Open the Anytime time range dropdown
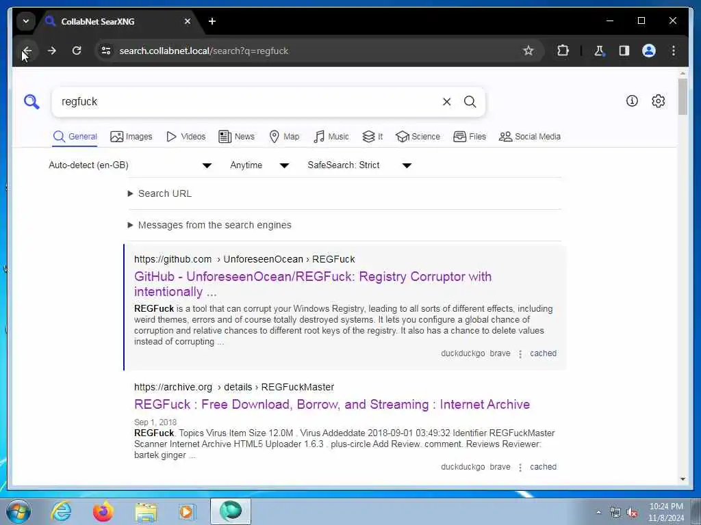Viewport: 701px width, 525px height. click(x=259, y=165)
